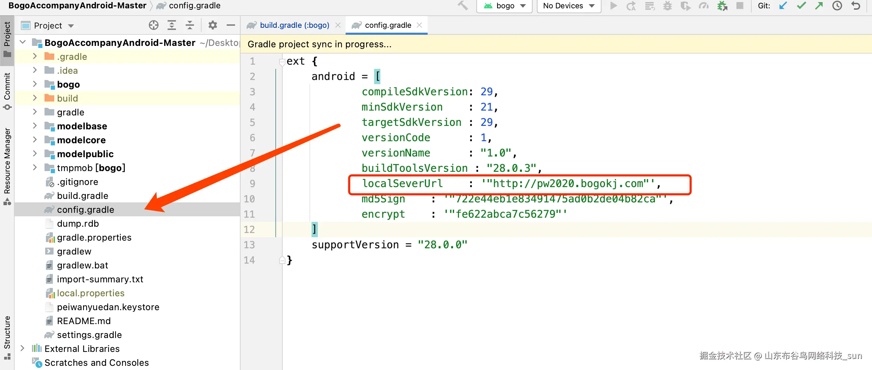Select dump.rdb file in project tree
This screenshot has height=370, width=872.
(127, 224)
